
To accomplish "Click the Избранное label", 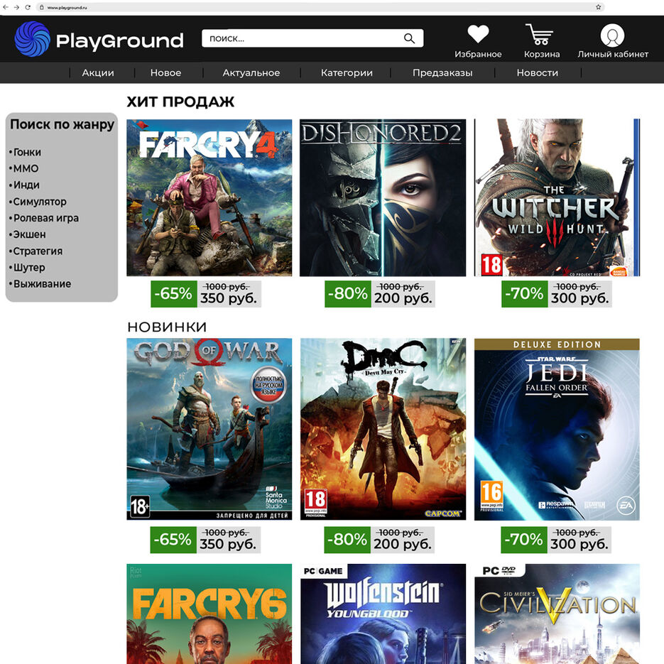I will (478, 54).
